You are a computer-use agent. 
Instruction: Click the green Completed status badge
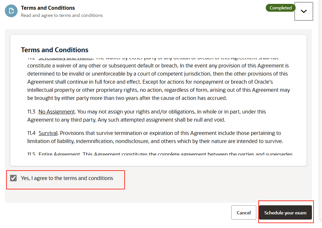click(x=280, y=8)
